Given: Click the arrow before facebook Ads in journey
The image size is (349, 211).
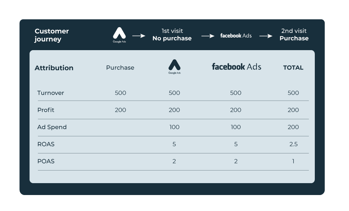Looking at the screenshot, I should [x=208, y=36].
